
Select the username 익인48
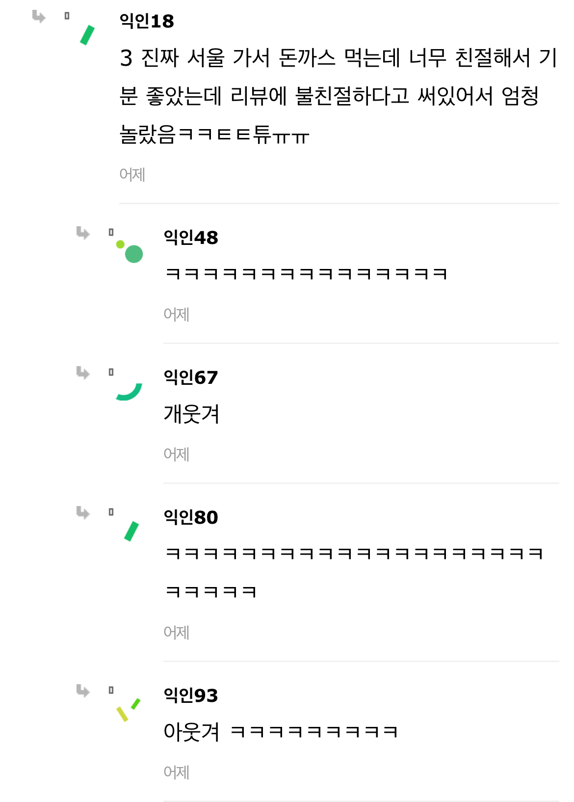pyautogui.click(x=191, y=238)
